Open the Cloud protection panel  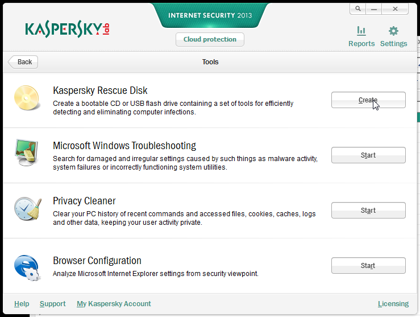point(210,39)
